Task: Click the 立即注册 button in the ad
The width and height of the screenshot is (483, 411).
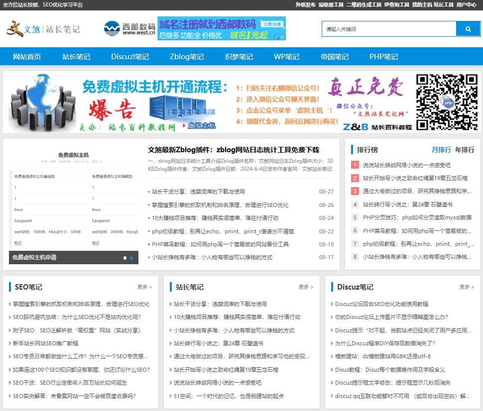Action: 272,24
